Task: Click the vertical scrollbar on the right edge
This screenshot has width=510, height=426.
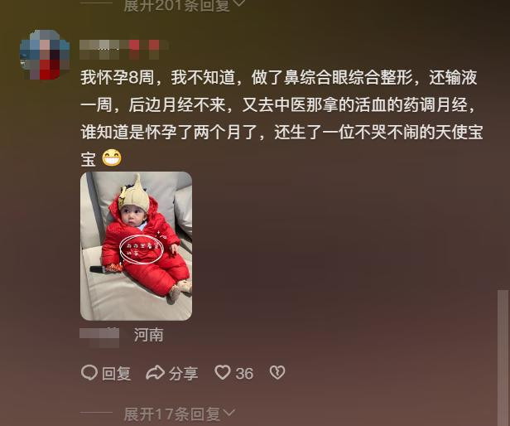Action: (x=503, y=357)
